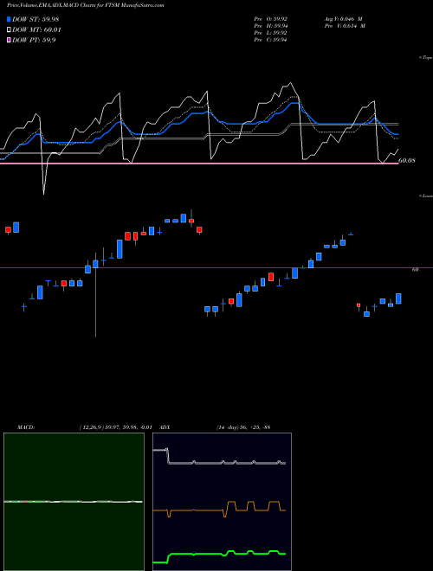This screenshot has width=433, height=571.
Task: Open the dark-blue ADX indicator chart
Action: tap(222, 502)
